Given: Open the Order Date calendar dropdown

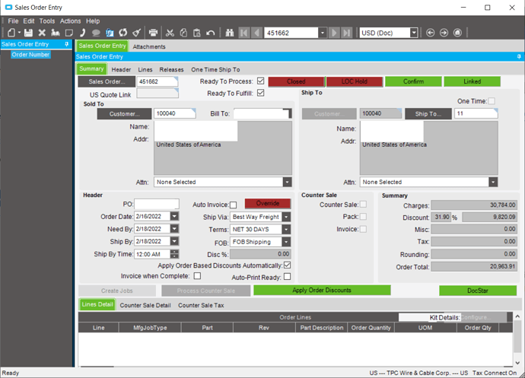Looking at the screenshot, I should pos(174,216).
